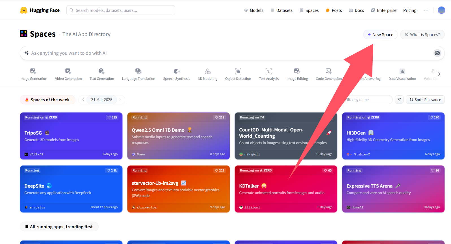Create a New Space

tap(380, 34)
